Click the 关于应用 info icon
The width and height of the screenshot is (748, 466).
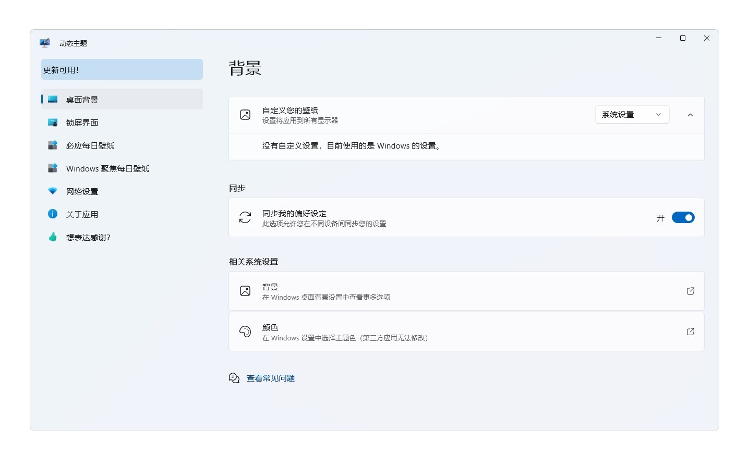point(53,214)
